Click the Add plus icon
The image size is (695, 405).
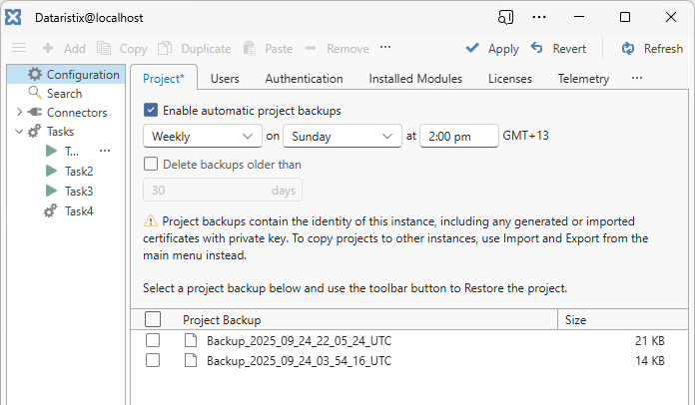(x=48, y=48)
